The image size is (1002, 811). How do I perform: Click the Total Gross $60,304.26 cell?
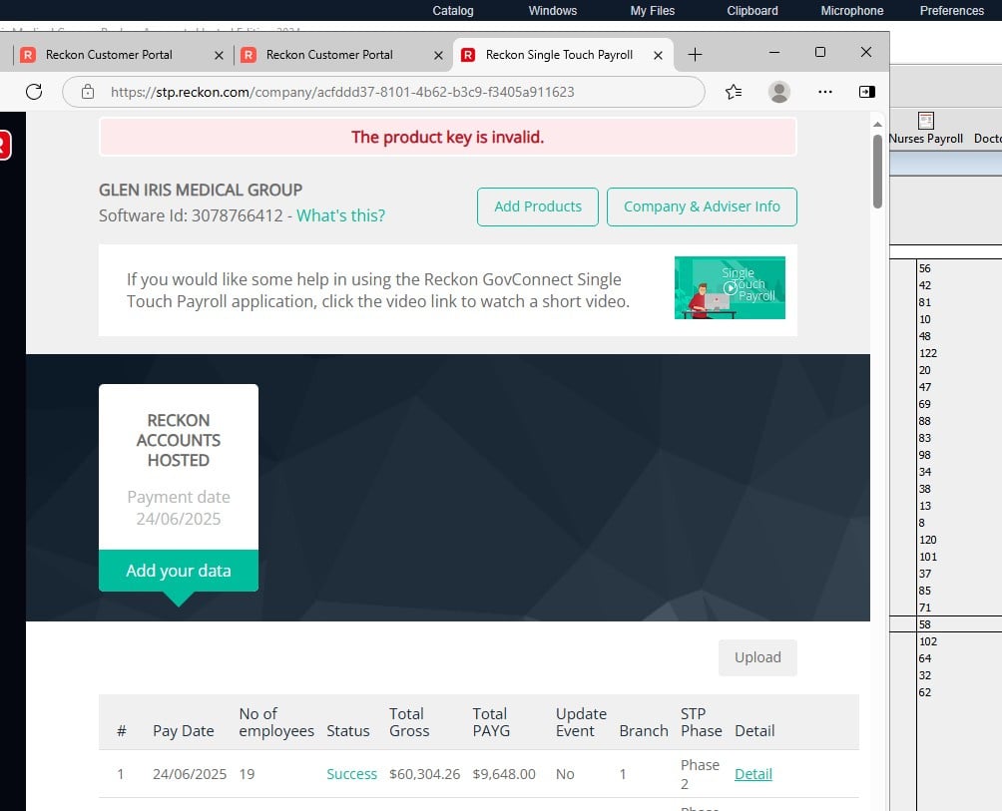424,774
